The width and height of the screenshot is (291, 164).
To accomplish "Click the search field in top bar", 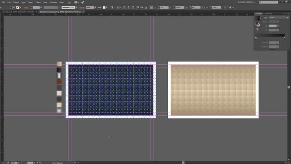I will pyautogui.click(x=268, y=2).
